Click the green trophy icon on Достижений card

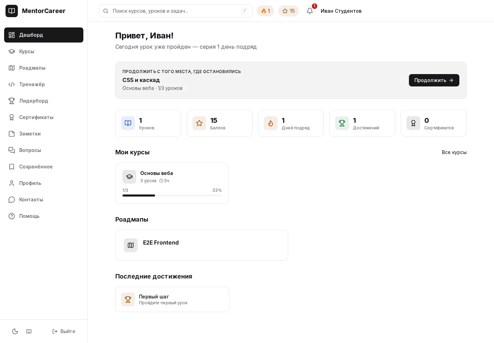(x=342, y=123)
